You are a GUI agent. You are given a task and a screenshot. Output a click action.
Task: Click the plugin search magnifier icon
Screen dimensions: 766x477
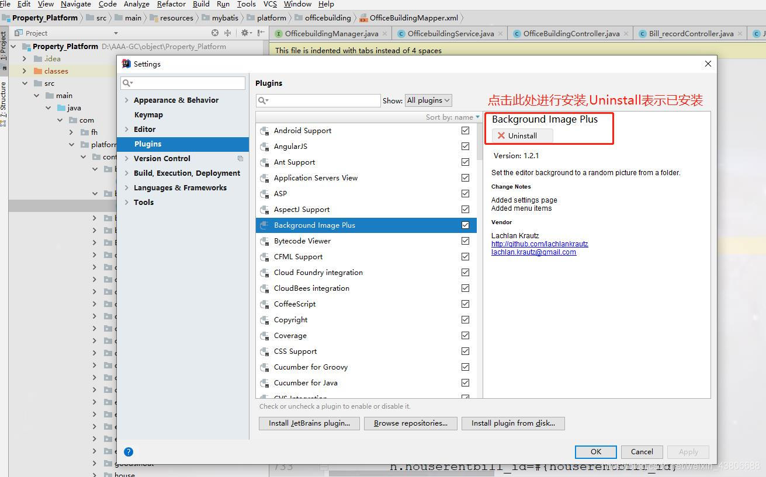(264, 100)
